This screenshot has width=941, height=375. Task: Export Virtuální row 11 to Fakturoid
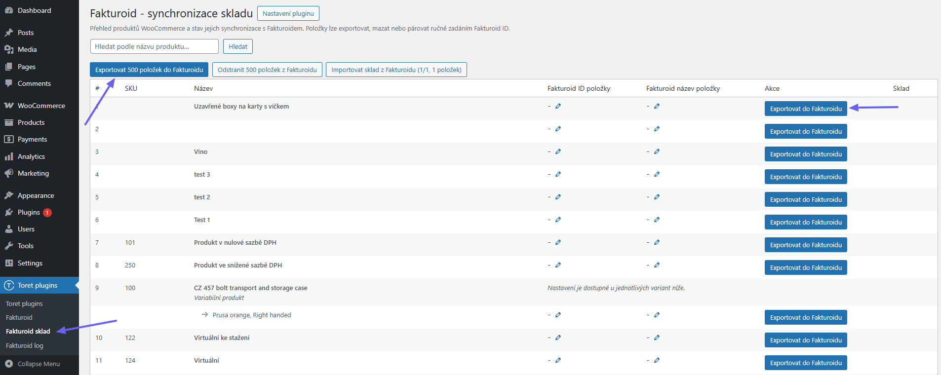pos(806,363)
